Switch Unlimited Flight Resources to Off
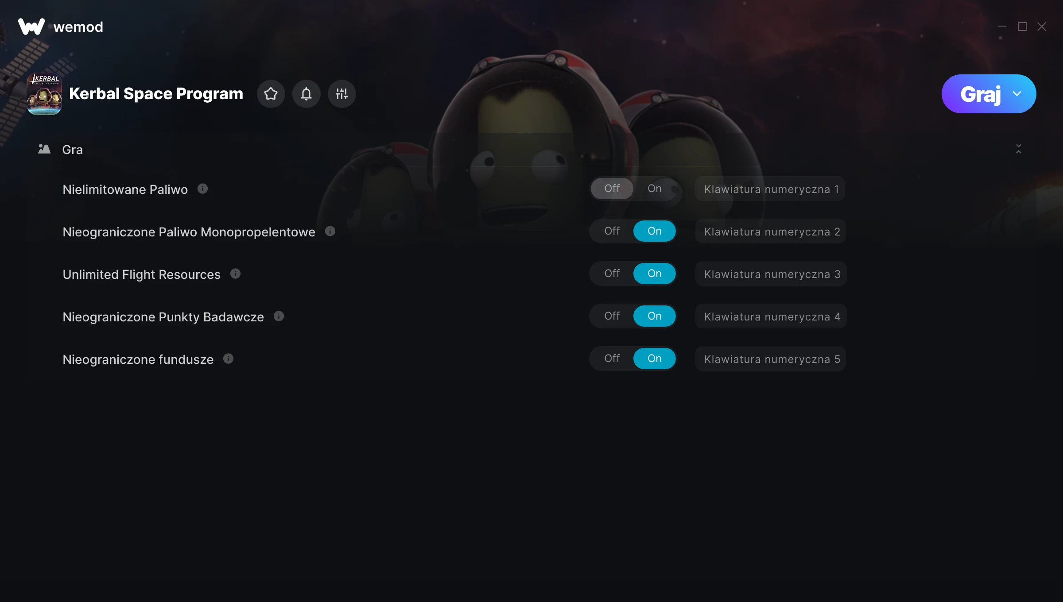Screen dimensions: 1063x602 click(612, 274)
